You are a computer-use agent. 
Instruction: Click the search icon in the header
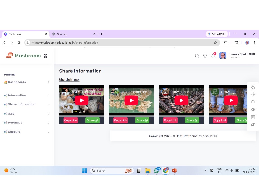tap(197, 56)
